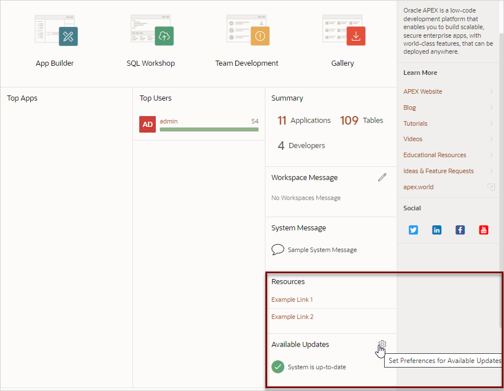Open the Tutorials link
Viewport: 504px width, 391px height.
point(416,123)
